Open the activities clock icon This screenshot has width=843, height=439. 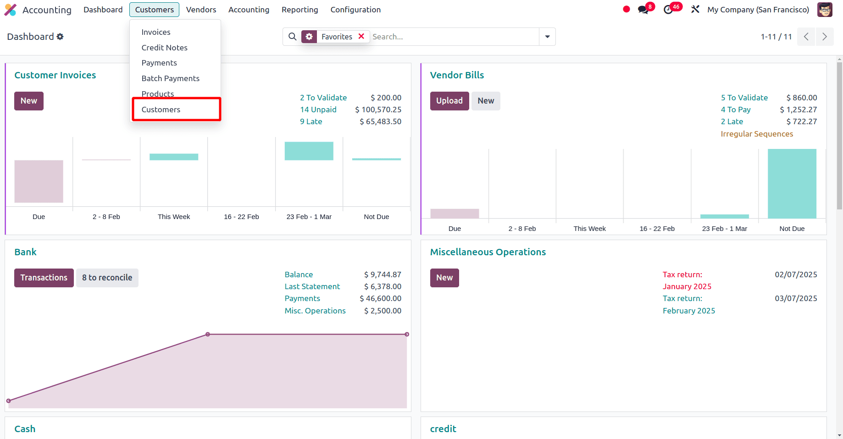[669, 10]
